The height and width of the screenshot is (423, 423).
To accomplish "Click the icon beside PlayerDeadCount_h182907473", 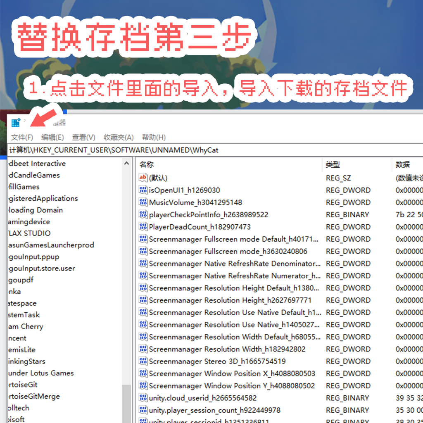I will pos(143,227).
